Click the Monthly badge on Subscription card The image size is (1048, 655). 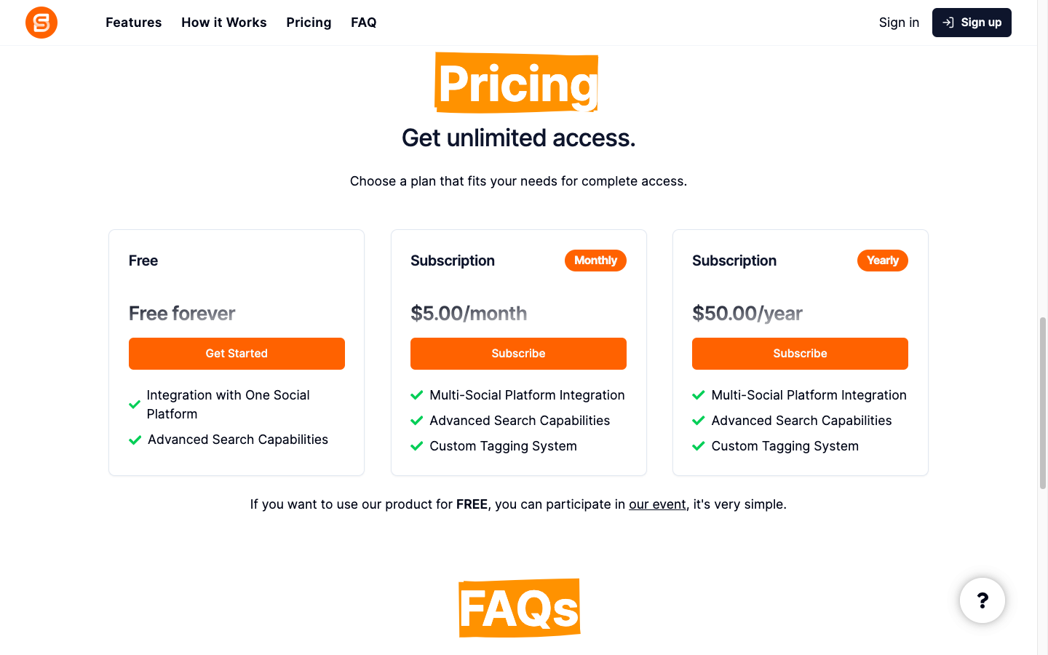coord(595,261)
